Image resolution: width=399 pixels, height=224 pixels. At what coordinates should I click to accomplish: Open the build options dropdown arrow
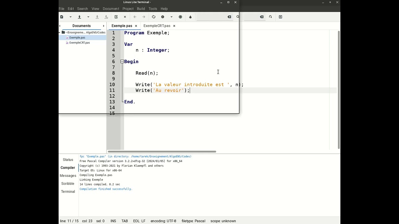click(x=171, y=17)
